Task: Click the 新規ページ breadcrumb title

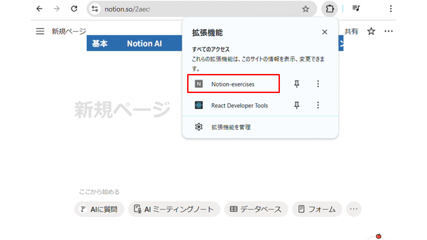Action: pos(69,31)
